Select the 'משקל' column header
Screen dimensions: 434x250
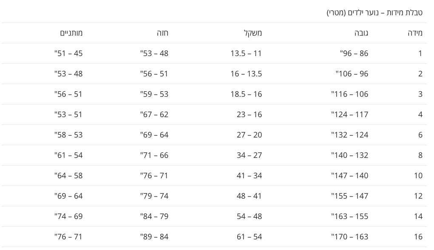click(x=253, y=33)
